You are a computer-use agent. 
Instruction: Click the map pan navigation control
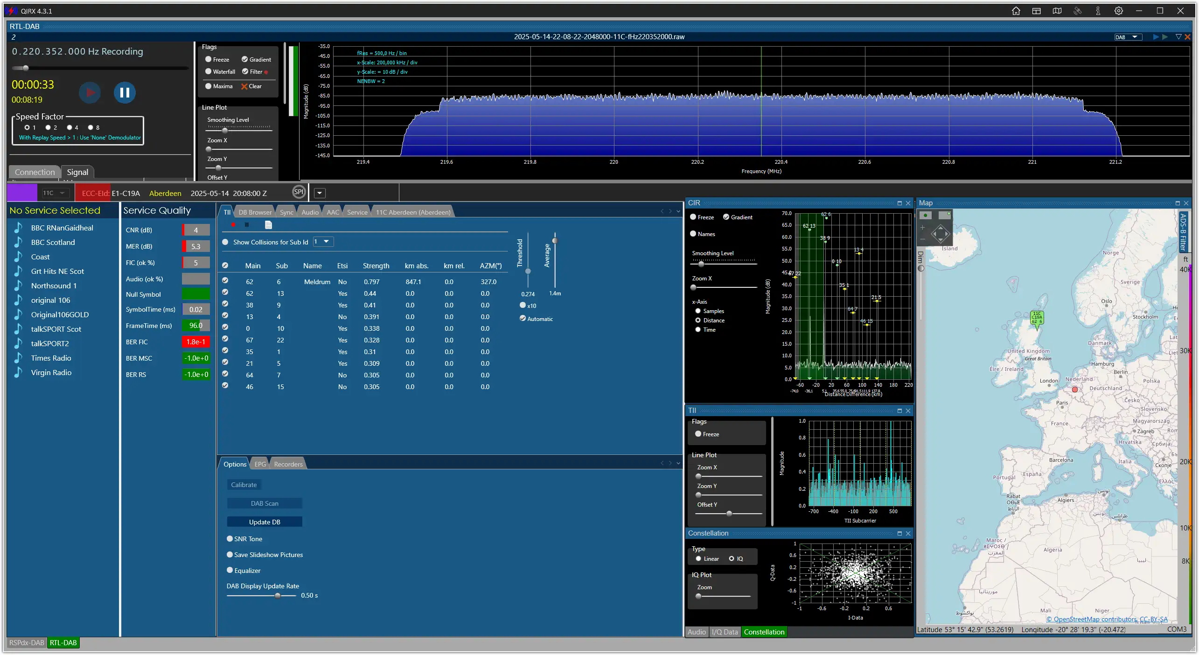pyautogui.click(x=940, y=233)
